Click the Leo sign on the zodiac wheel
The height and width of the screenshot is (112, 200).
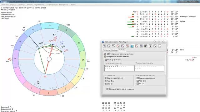79,43
